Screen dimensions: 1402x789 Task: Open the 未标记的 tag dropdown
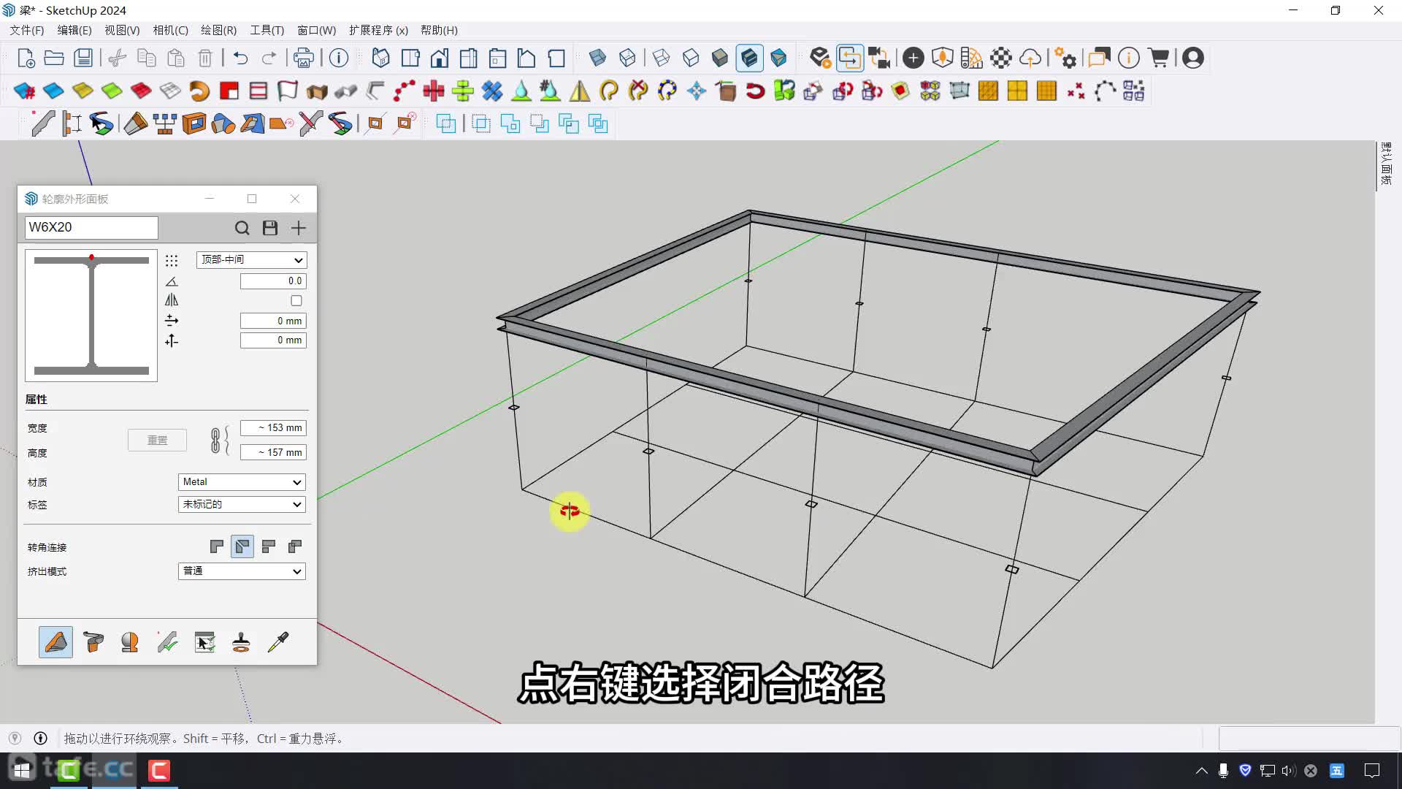[242, 504]
